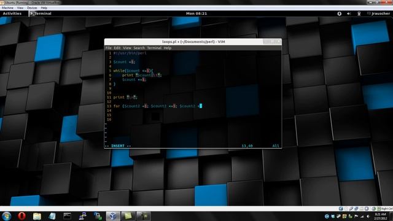Viewport: 393px width, 221px height.
Task: Click the Windows action center flag icon
Action: (356, 216)
